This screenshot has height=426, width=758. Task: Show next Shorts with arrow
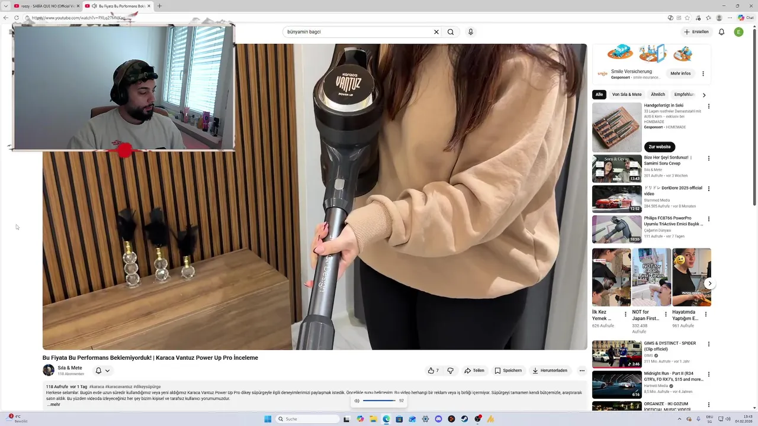coord(709,283)
